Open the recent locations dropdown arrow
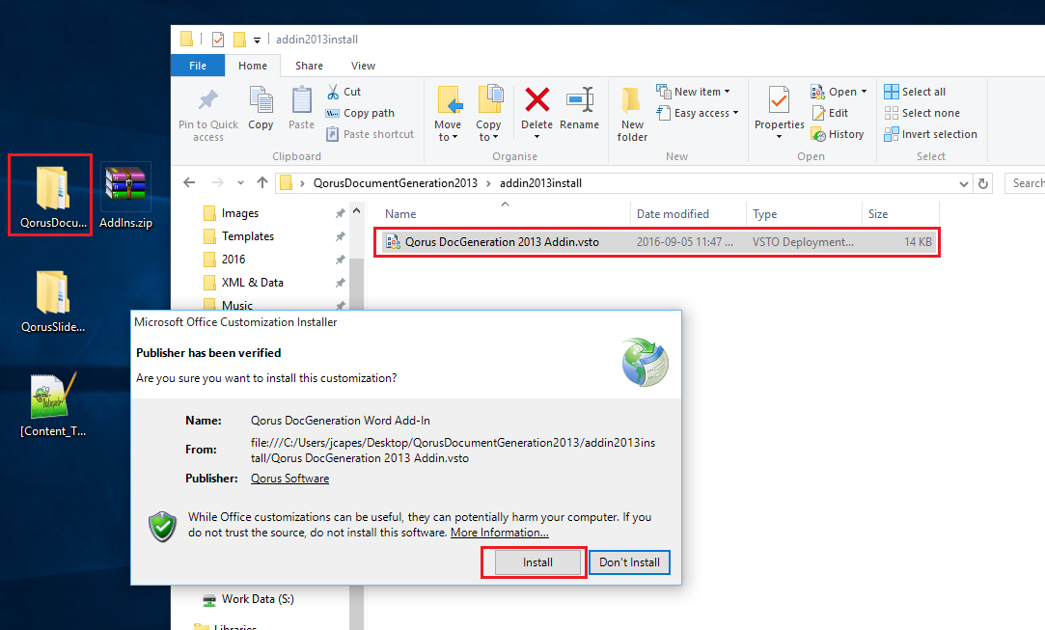The width and height of the screenshot is (1045, 630). click(240, 182)
